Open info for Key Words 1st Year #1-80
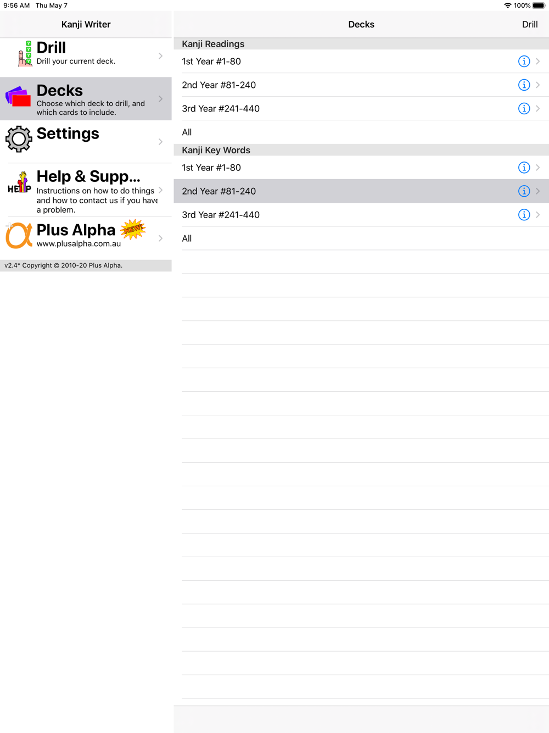 (524, 168)
